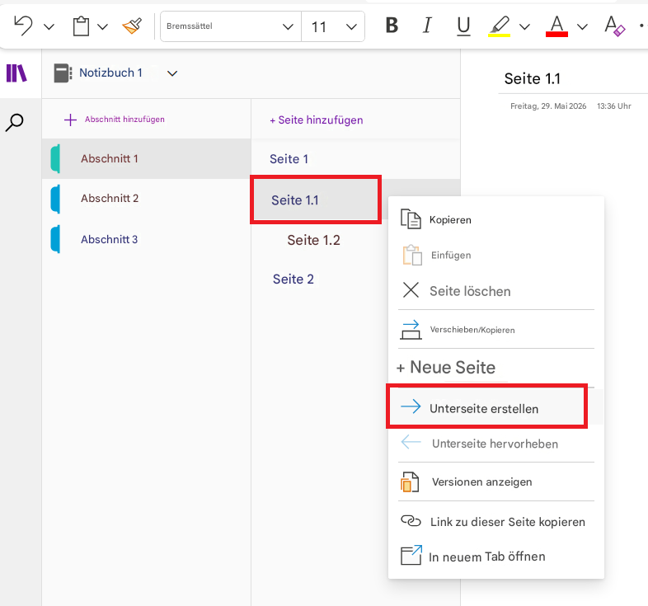Apply the yellow highlighter pen

[x=500, y=26]
